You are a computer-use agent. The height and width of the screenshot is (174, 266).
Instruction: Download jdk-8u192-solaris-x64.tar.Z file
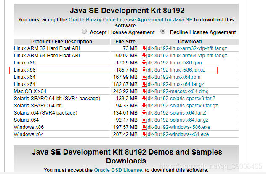point(176,113)
